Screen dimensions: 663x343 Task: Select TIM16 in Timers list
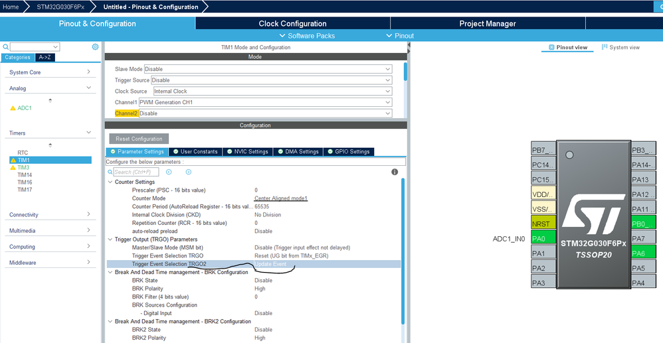click(25, 182)
